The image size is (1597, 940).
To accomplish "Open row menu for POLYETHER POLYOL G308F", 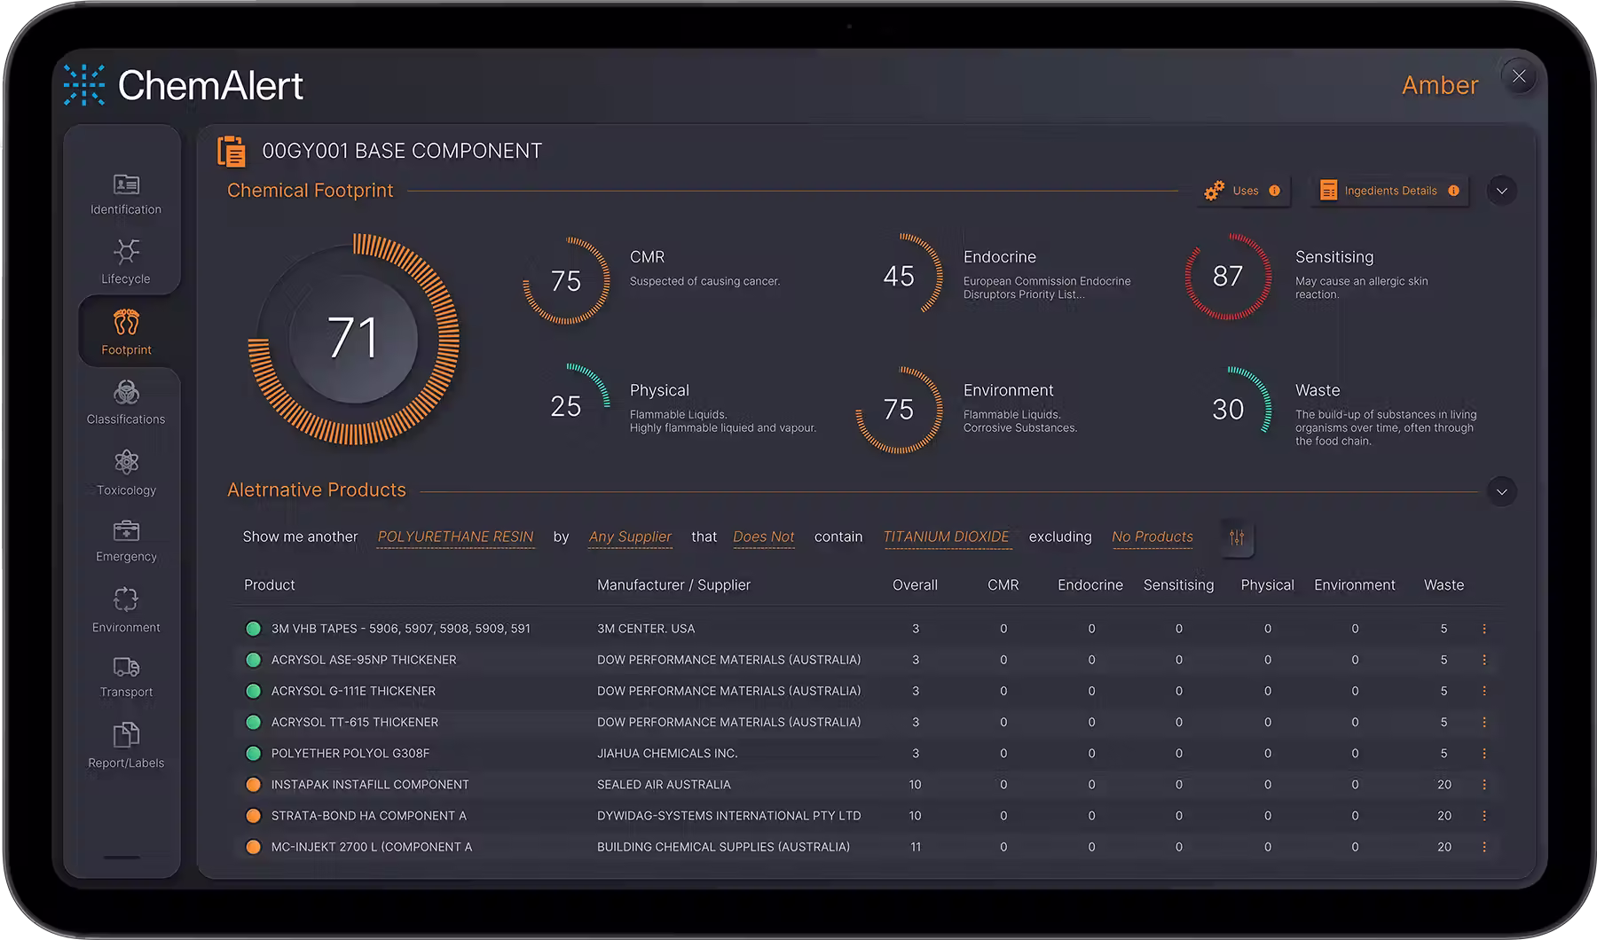I will coord(1484,754).
